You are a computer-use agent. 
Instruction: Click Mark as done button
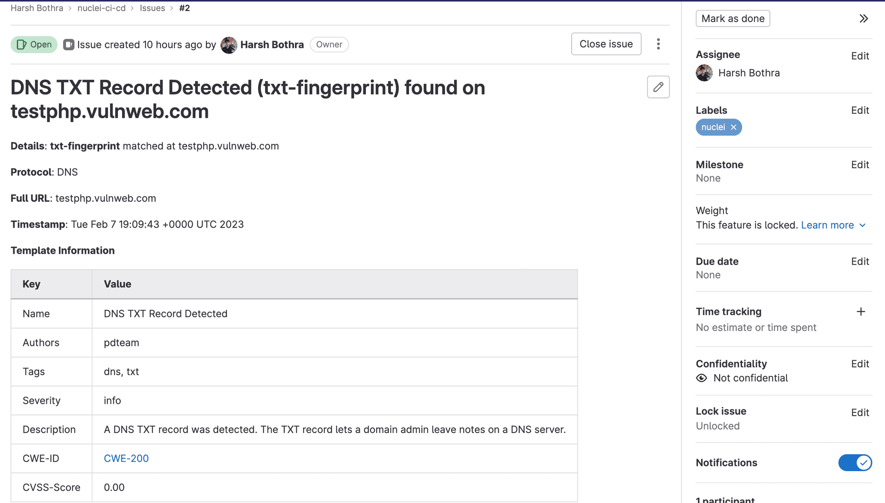pos(733,19)
